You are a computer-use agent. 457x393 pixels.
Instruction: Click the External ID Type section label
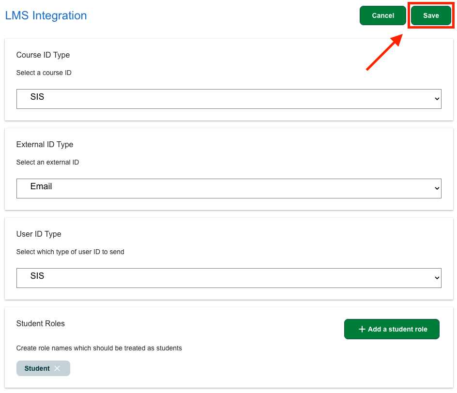[45, 144]
